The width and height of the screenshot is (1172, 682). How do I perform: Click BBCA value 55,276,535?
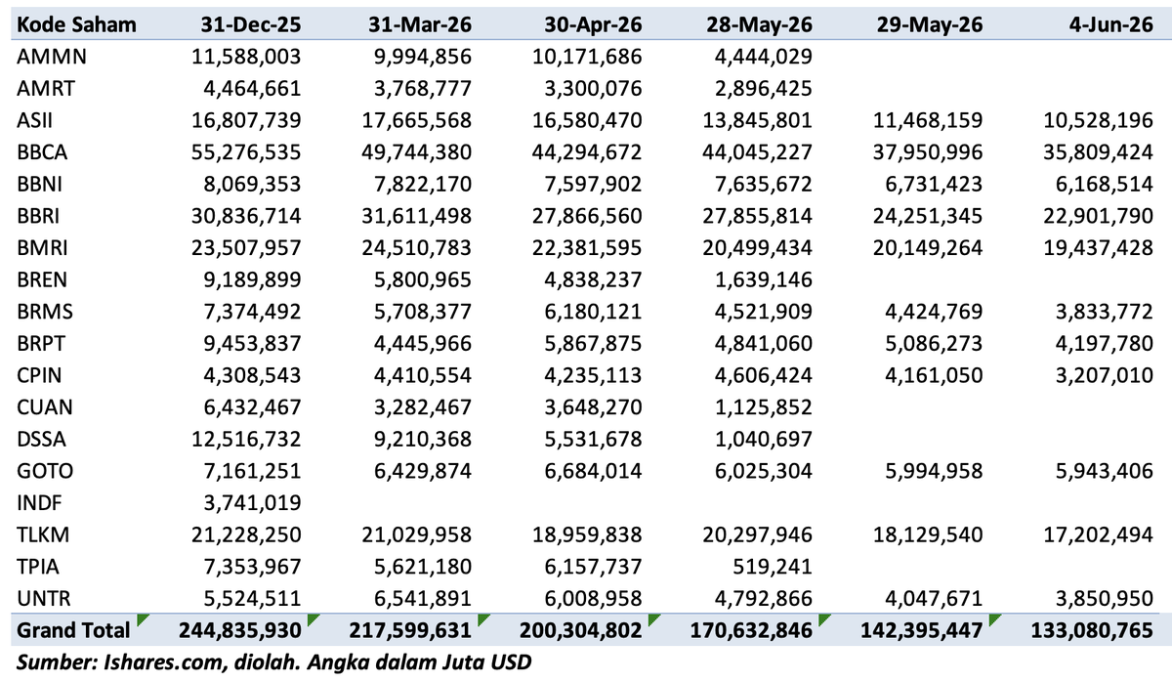(248, 152)
